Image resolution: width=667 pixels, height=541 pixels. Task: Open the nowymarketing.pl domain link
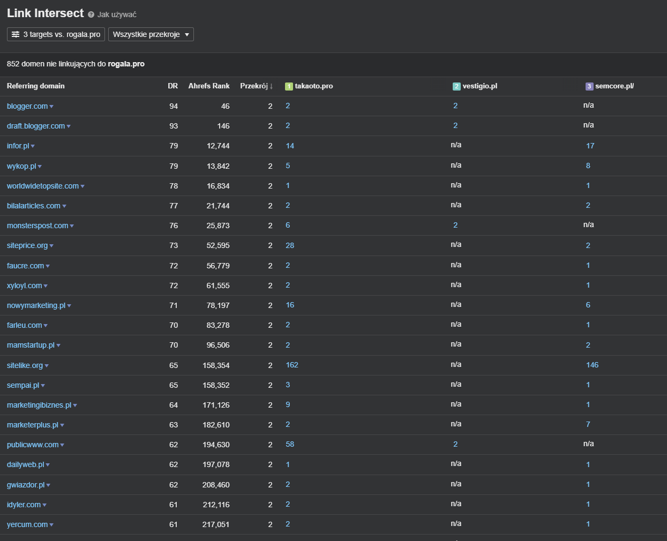[x=36, y=305]
